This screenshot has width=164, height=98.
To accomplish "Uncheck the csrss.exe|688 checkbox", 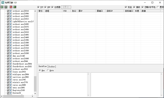I will (8, 85).
